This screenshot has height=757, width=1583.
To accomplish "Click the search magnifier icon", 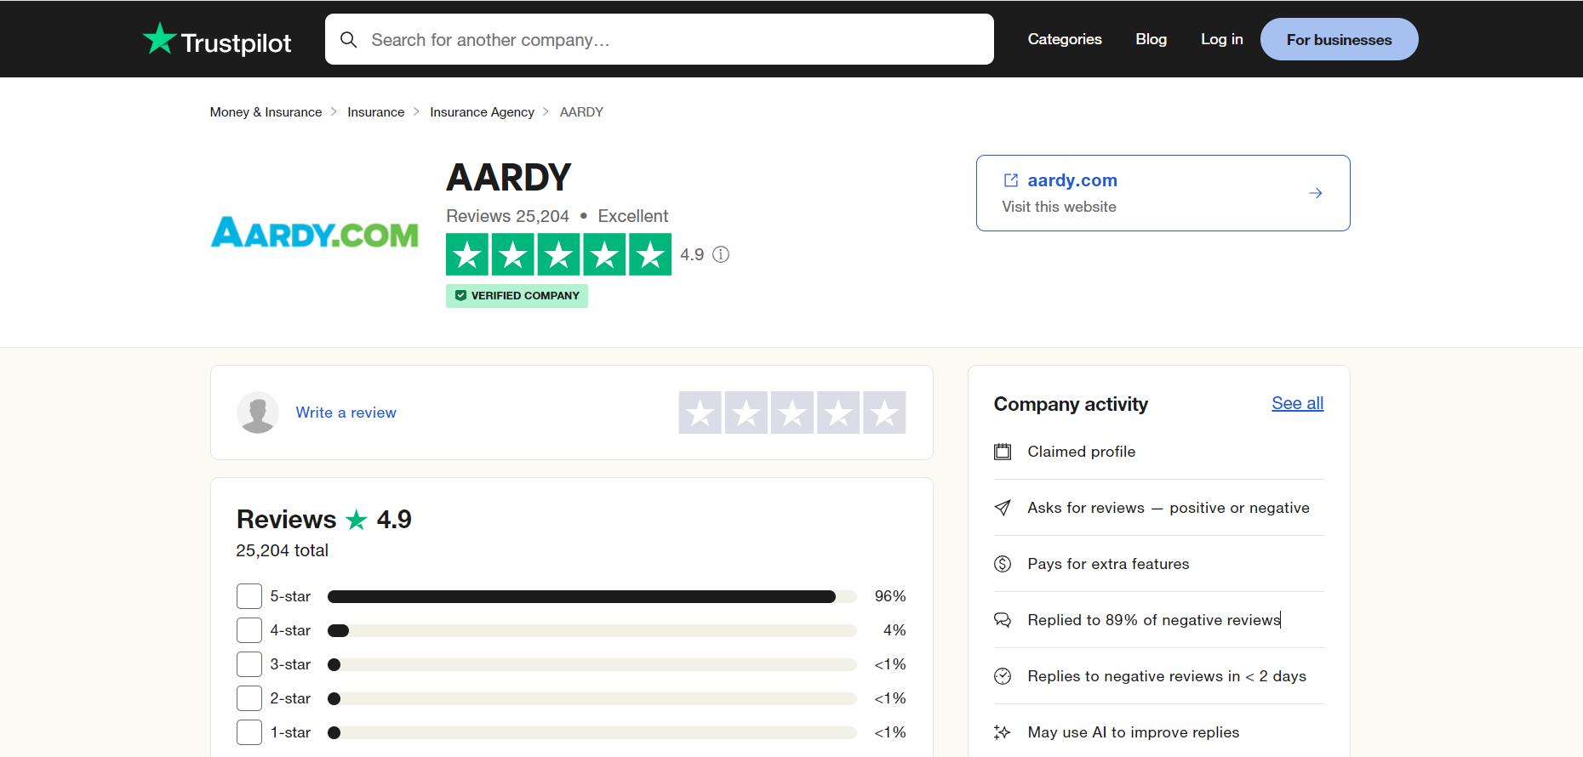I will point(348,40).
